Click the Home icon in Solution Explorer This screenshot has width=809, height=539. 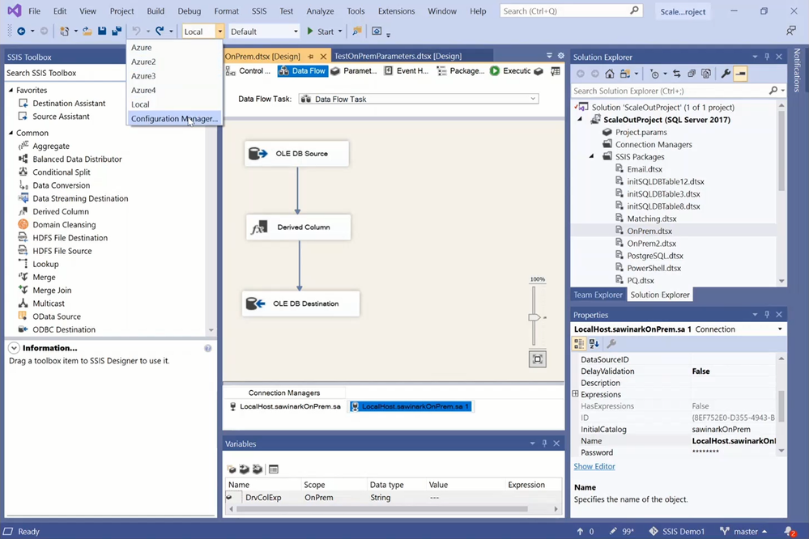coord(609,74)
